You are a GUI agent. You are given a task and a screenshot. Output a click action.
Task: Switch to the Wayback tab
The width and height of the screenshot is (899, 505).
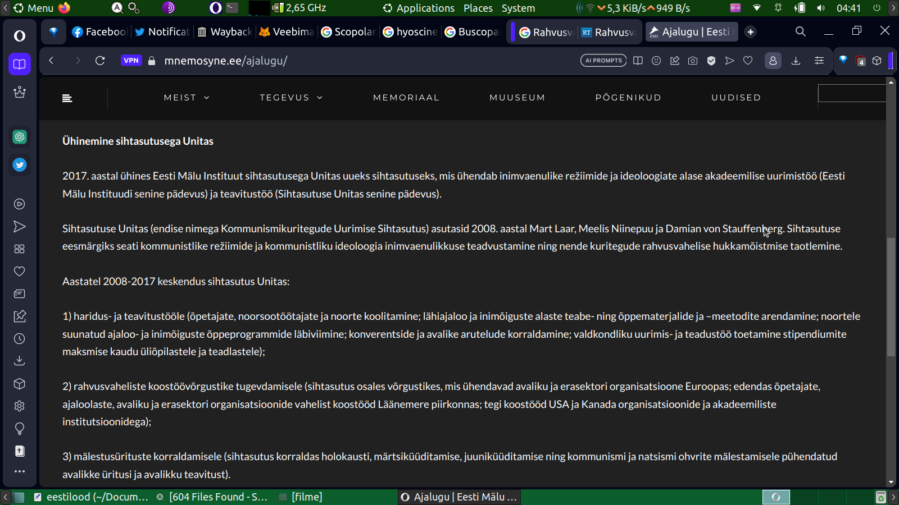224,32
